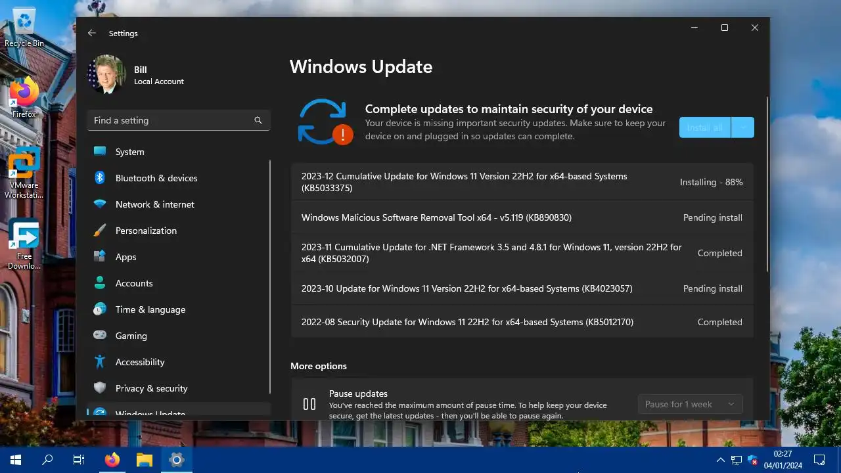Click the taskbar Search icon
This screenshot has width=841, height=473.
47,460
